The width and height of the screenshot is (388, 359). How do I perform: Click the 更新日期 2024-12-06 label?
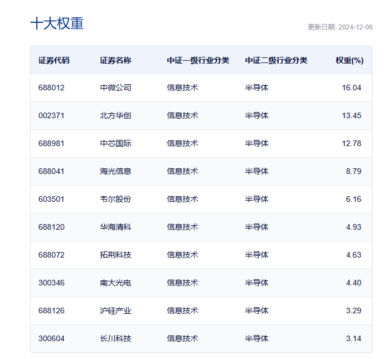click(x=339, y=27)
